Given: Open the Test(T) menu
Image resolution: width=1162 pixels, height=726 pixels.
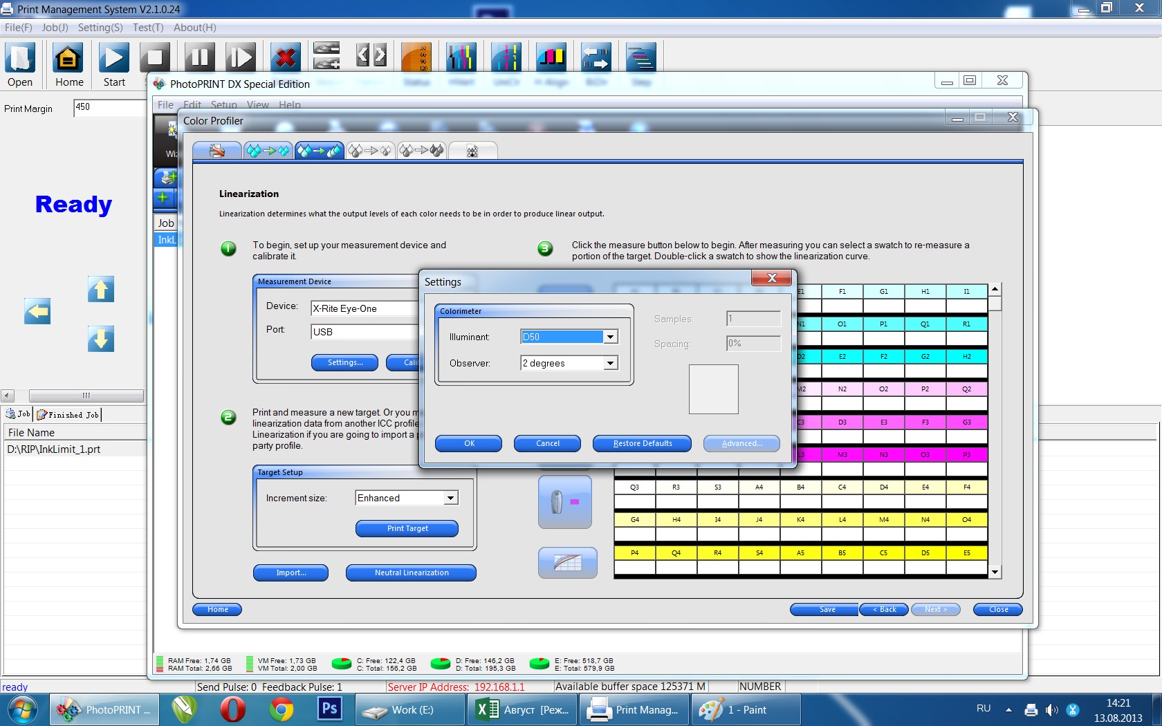Looking at the screenshot, I should (x=148, y=28).
